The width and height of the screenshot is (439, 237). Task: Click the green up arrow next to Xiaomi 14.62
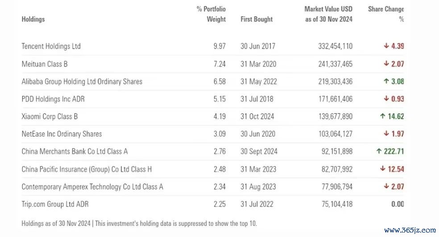click(383, 116)
